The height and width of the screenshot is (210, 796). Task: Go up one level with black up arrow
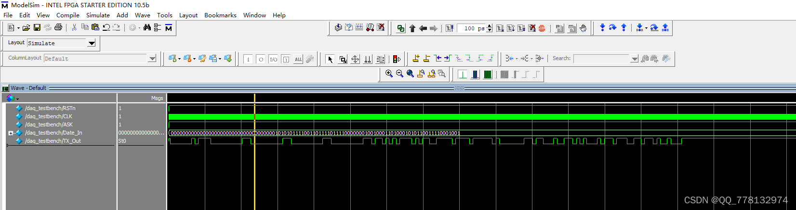coord(412,28)
